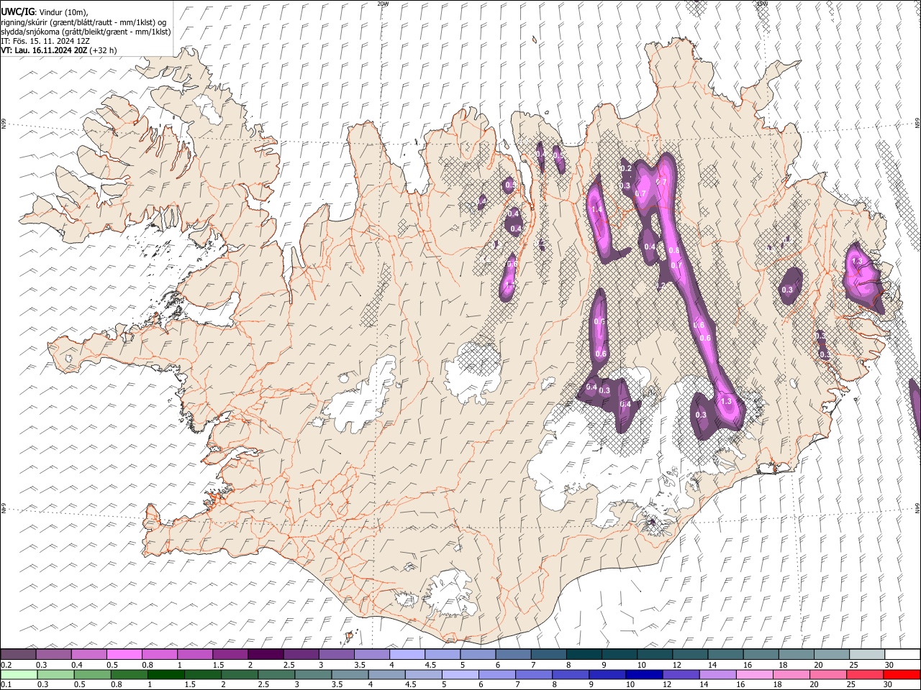Click the red-pink swatch ending at 25, rain scale
921x690 pixels.
864,674
